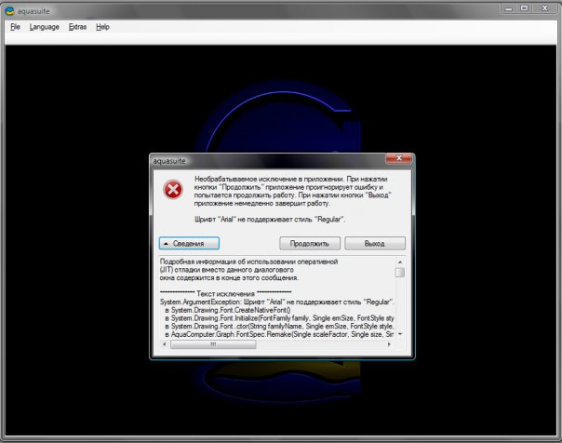The height and width of the screenshot is (443, 562).
Task: Click the vertical scrollbar thumb in details
Action: 400,273
